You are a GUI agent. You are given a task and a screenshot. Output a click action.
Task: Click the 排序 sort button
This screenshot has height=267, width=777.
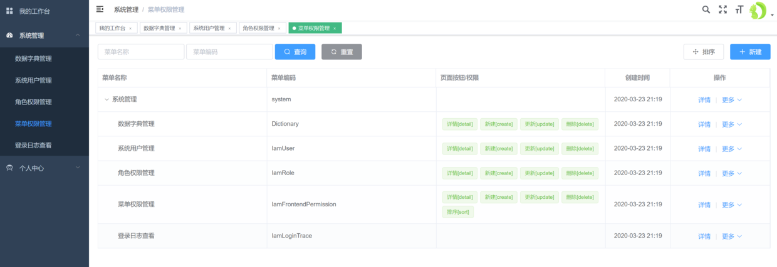pyautogui.click(x=704, y=52)
